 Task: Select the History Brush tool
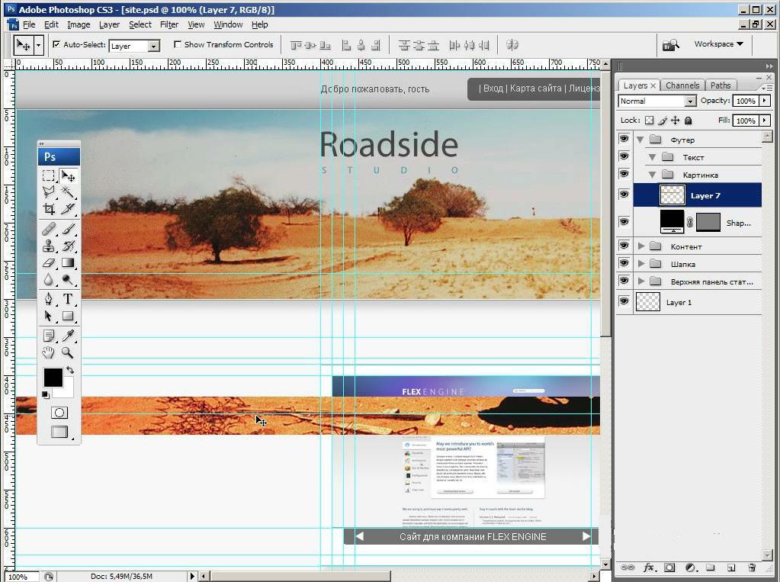pyautogui.click(x=68, y=246)
